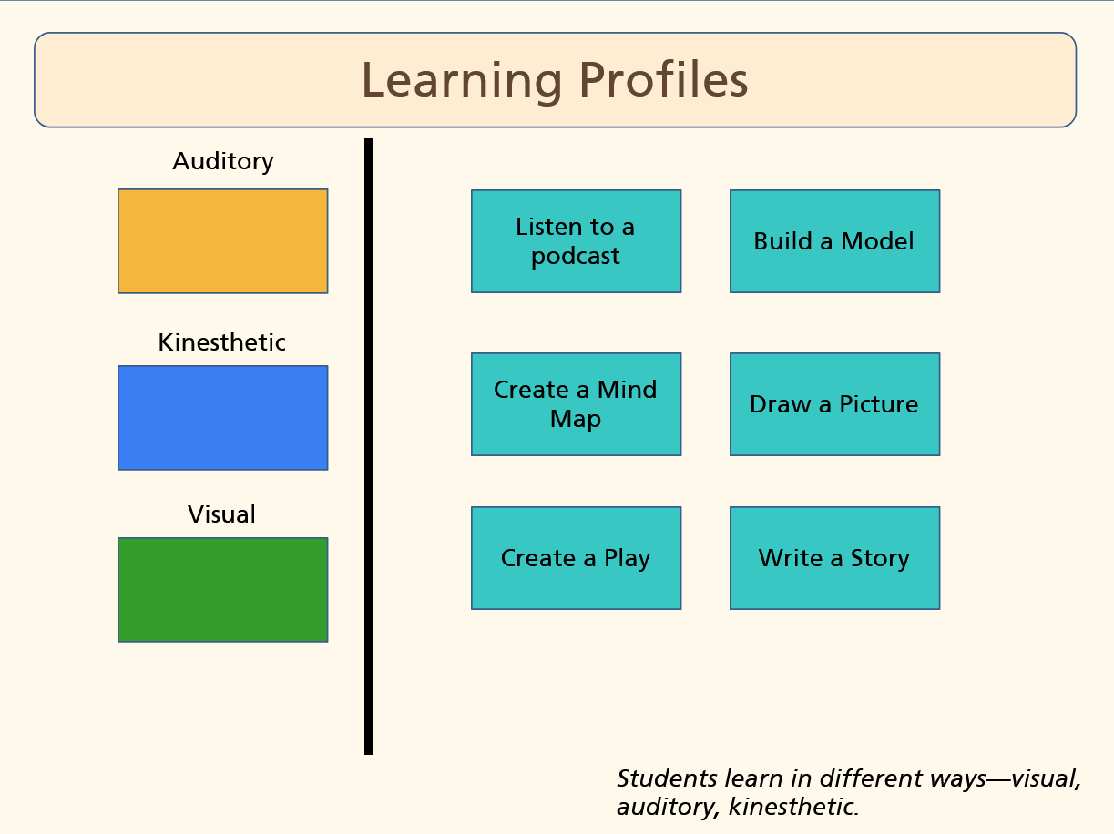This screenshot has height=834, width=1114.
Task: Select the 'Create a Play' card
Action: 576,558
